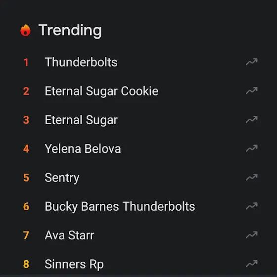Open the Thunderbolts trending search
The image size is (277, 277).
pos(81,62)
